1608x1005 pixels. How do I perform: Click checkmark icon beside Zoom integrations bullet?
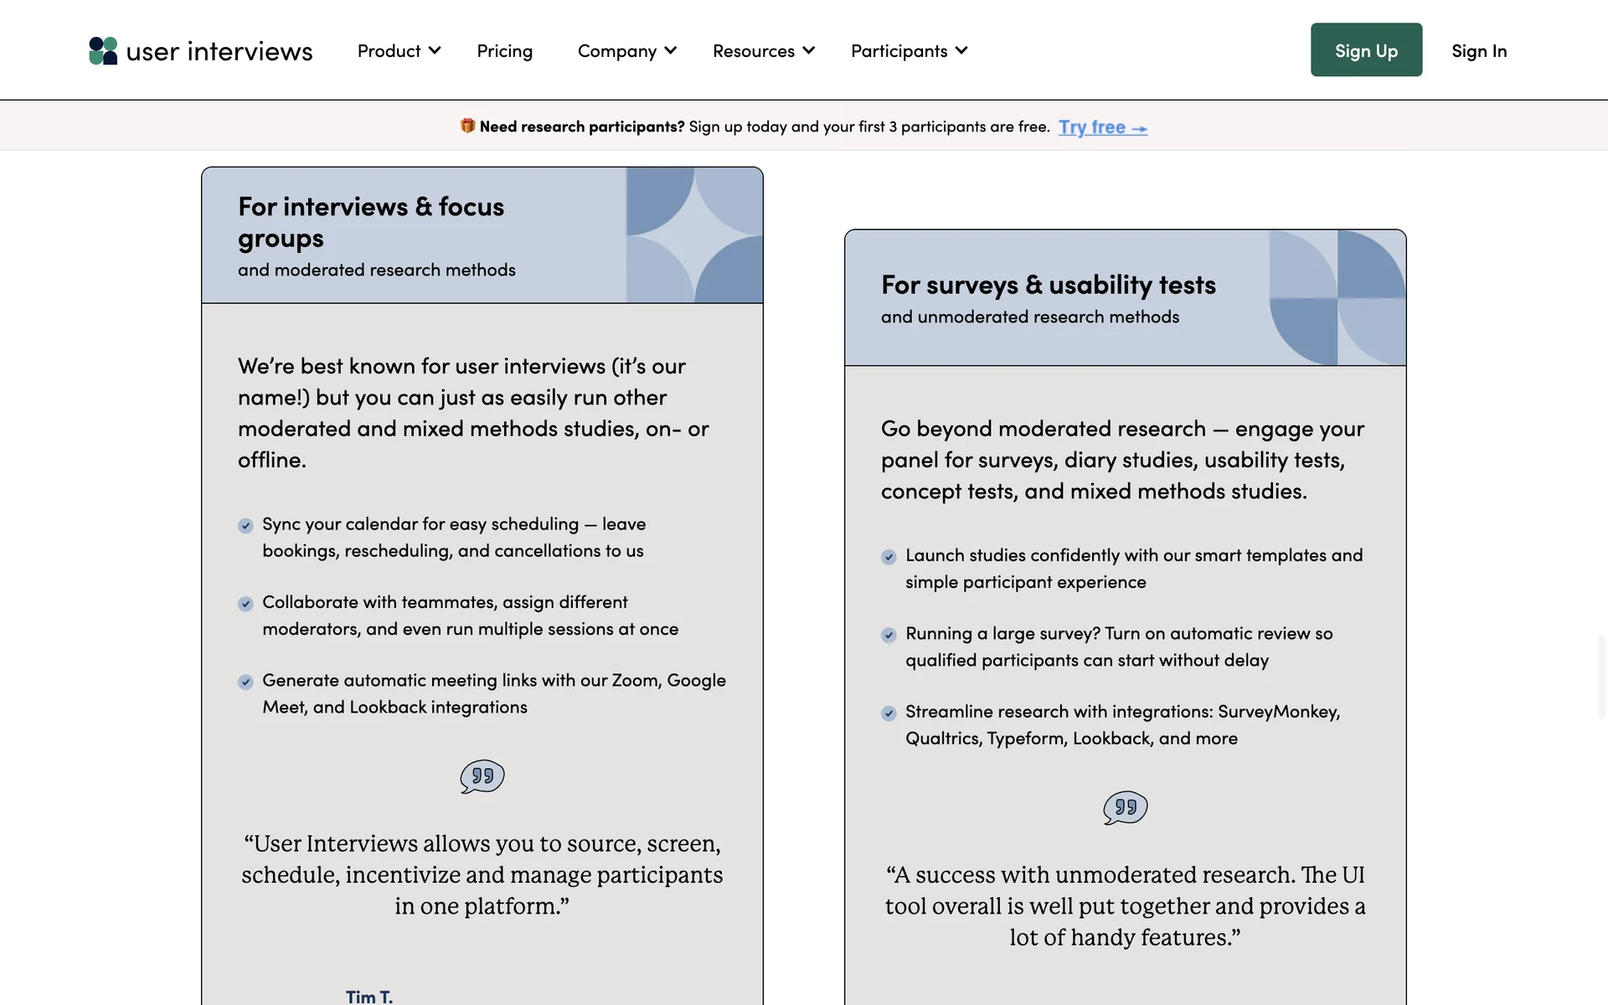pyautogui.click(x=245, y=682)
